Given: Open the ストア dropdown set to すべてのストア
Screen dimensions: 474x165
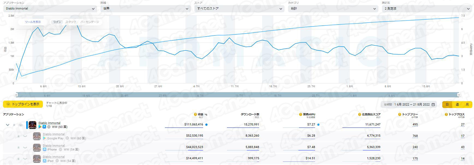Looking at the screenshot, I should [239, 8].
